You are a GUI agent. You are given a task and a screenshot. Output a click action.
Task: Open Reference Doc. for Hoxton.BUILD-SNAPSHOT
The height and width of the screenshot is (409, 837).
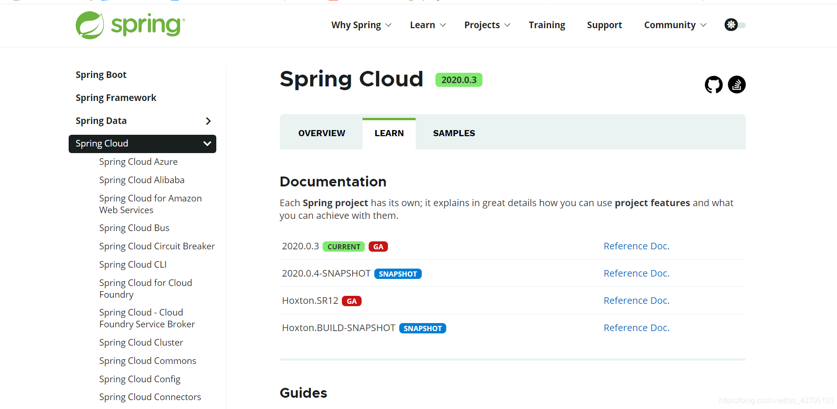(636, 328)
